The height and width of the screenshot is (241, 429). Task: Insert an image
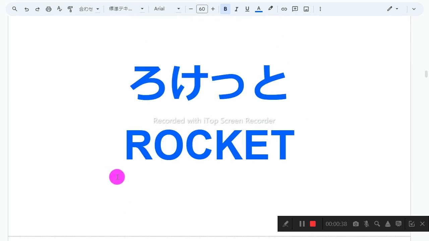tap(306, 9)
